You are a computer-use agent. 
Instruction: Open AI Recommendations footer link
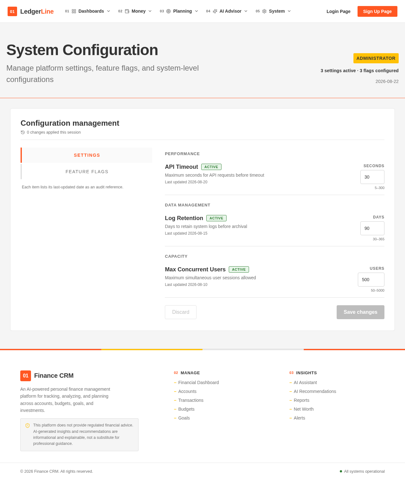pyautogui.click(x=315, y=391)
